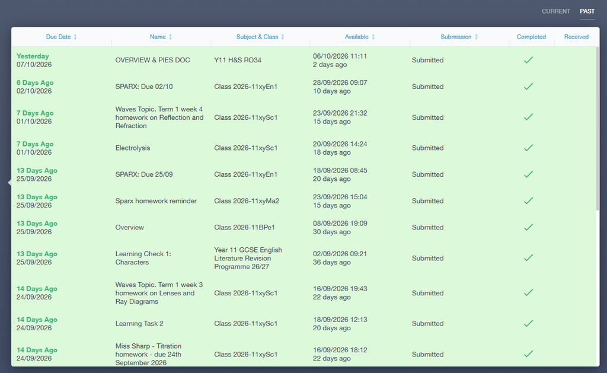Screen dimensions: 607x373
Task: Select the PAST tab
Action: [587, 11]
